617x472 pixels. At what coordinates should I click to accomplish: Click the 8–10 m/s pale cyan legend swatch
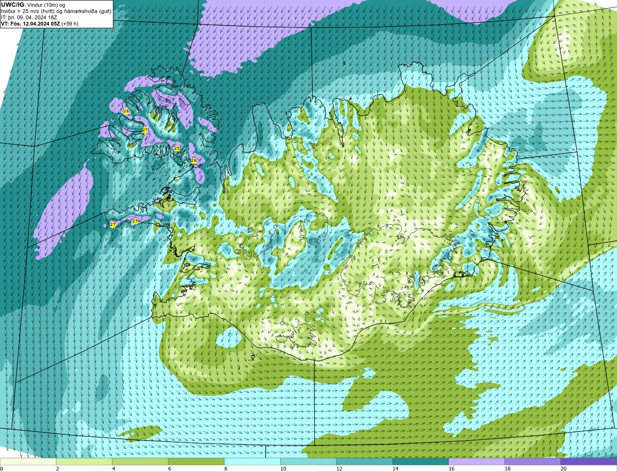click(253, 462)
